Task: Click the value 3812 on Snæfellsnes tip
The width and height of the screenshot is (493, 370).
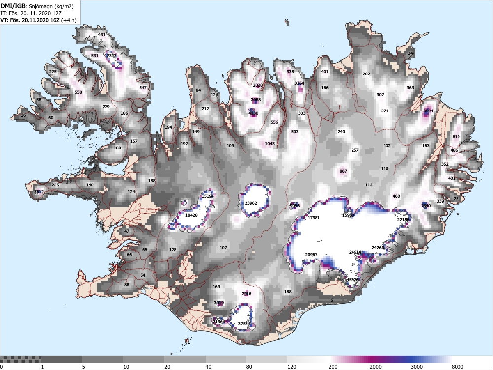Action: pos(39,192)
